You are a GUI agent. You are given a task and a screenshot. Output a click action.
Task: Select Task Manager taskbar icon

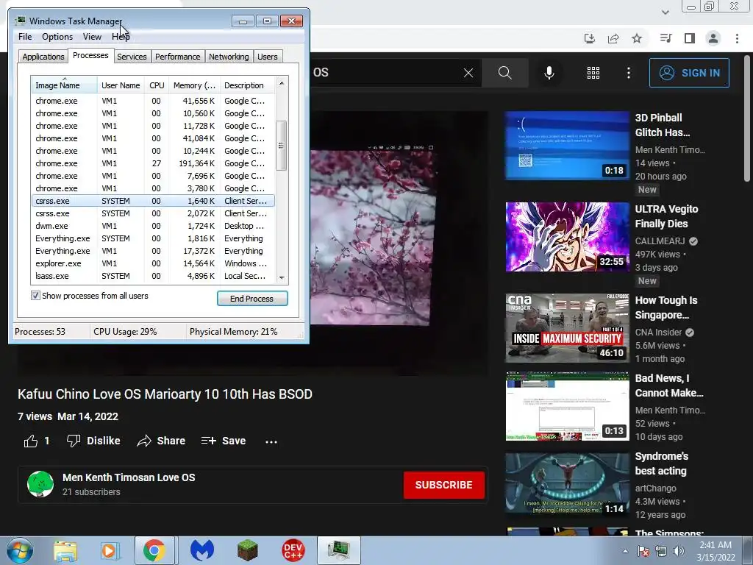coord(339,550)
